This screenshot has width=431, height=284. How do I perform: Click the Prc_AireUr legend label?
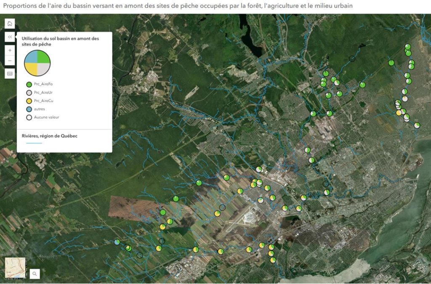(x=43, y=93)
